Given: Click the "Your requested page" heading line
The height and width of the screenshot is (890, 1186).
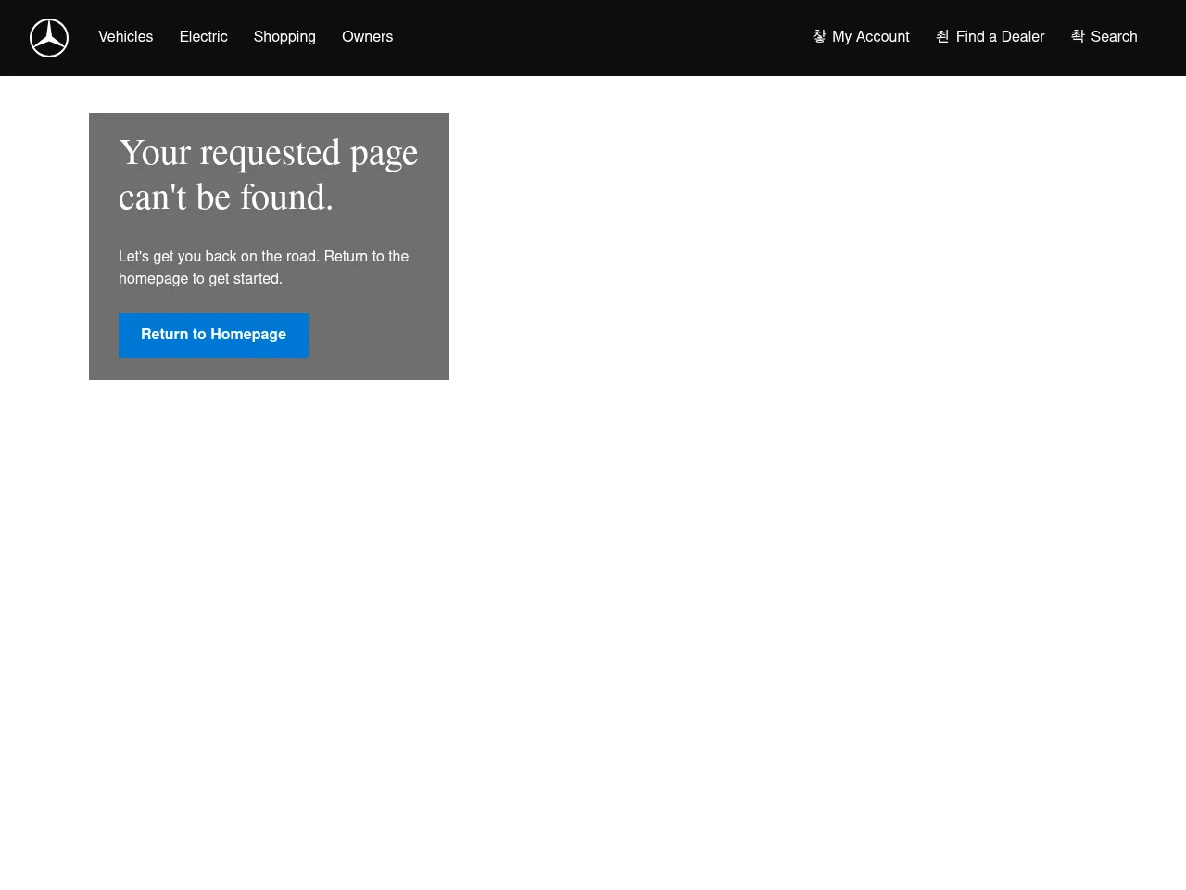Looking at the screenshot, I should pos(268,153).
